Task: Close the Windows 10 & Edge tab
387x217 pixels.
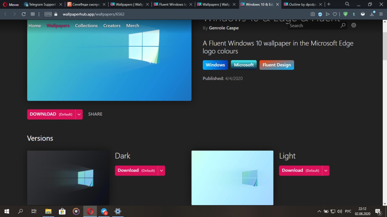Action: [x=278, y=5]
